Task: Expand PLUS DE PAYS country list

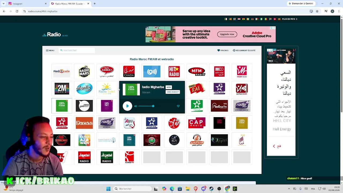Action: tap(290, 19)
